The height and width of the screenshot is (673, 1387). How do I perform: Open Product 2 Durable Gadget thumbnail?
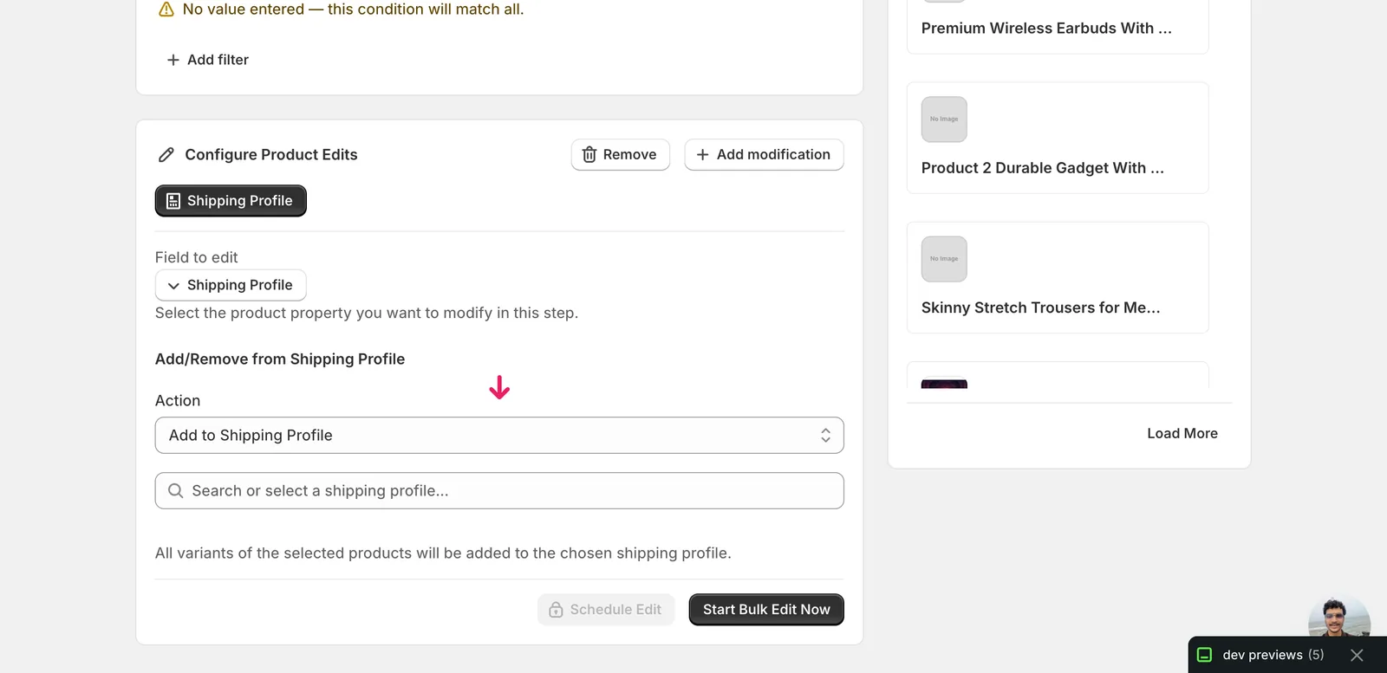944,120
